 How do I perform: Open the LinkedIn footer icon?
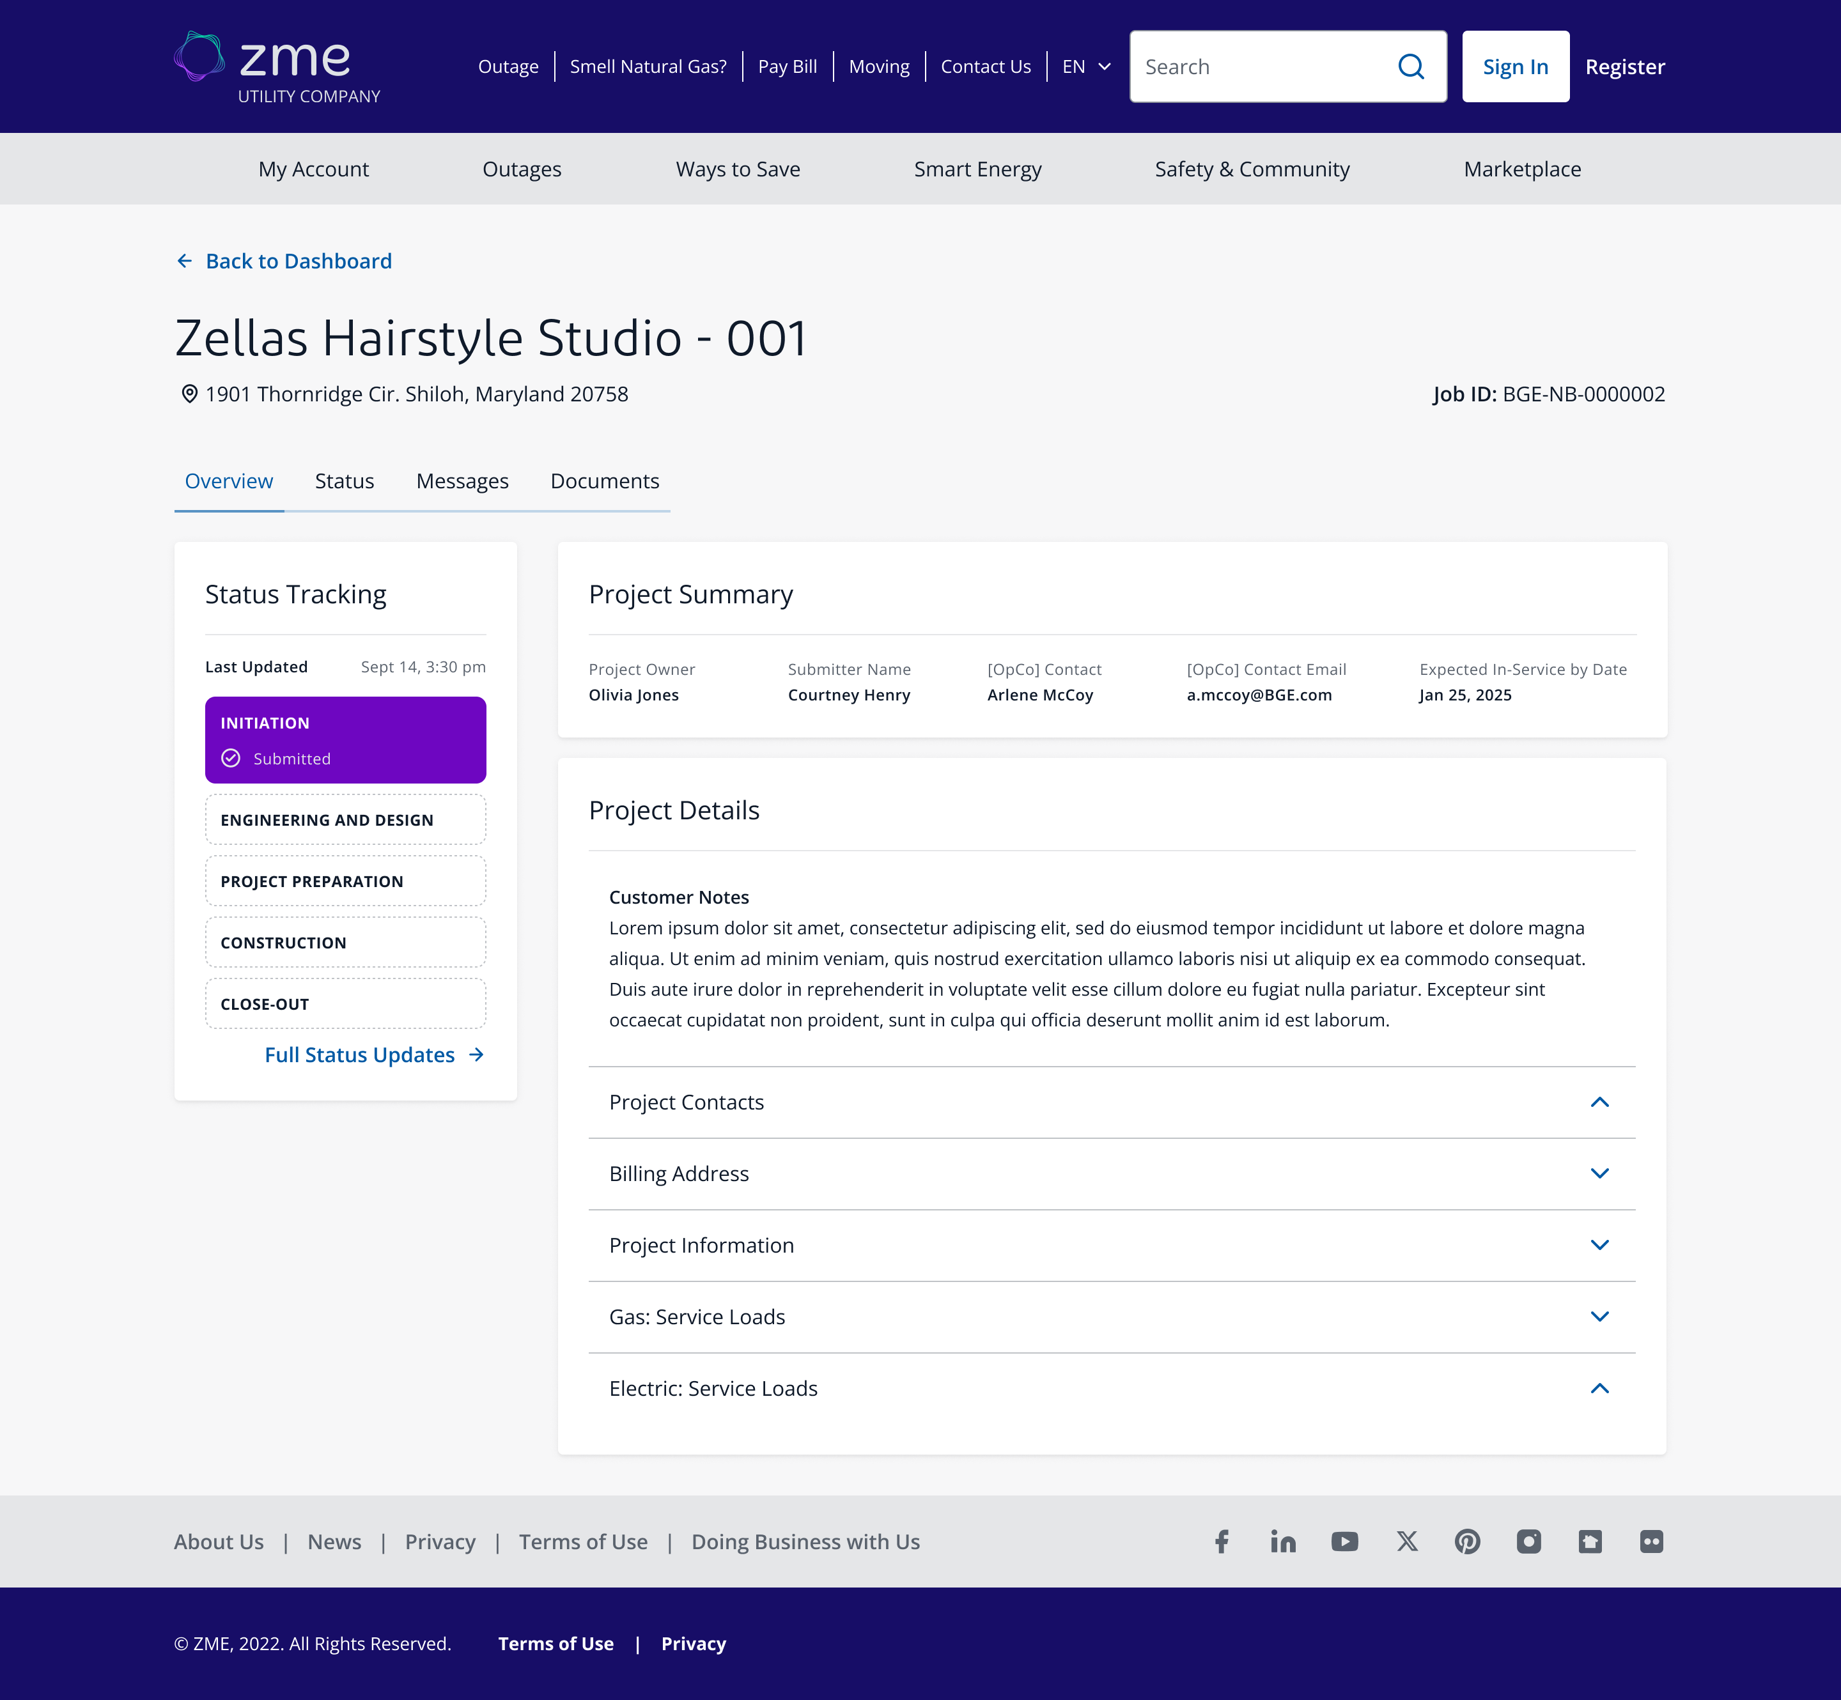(1282, 1542)
